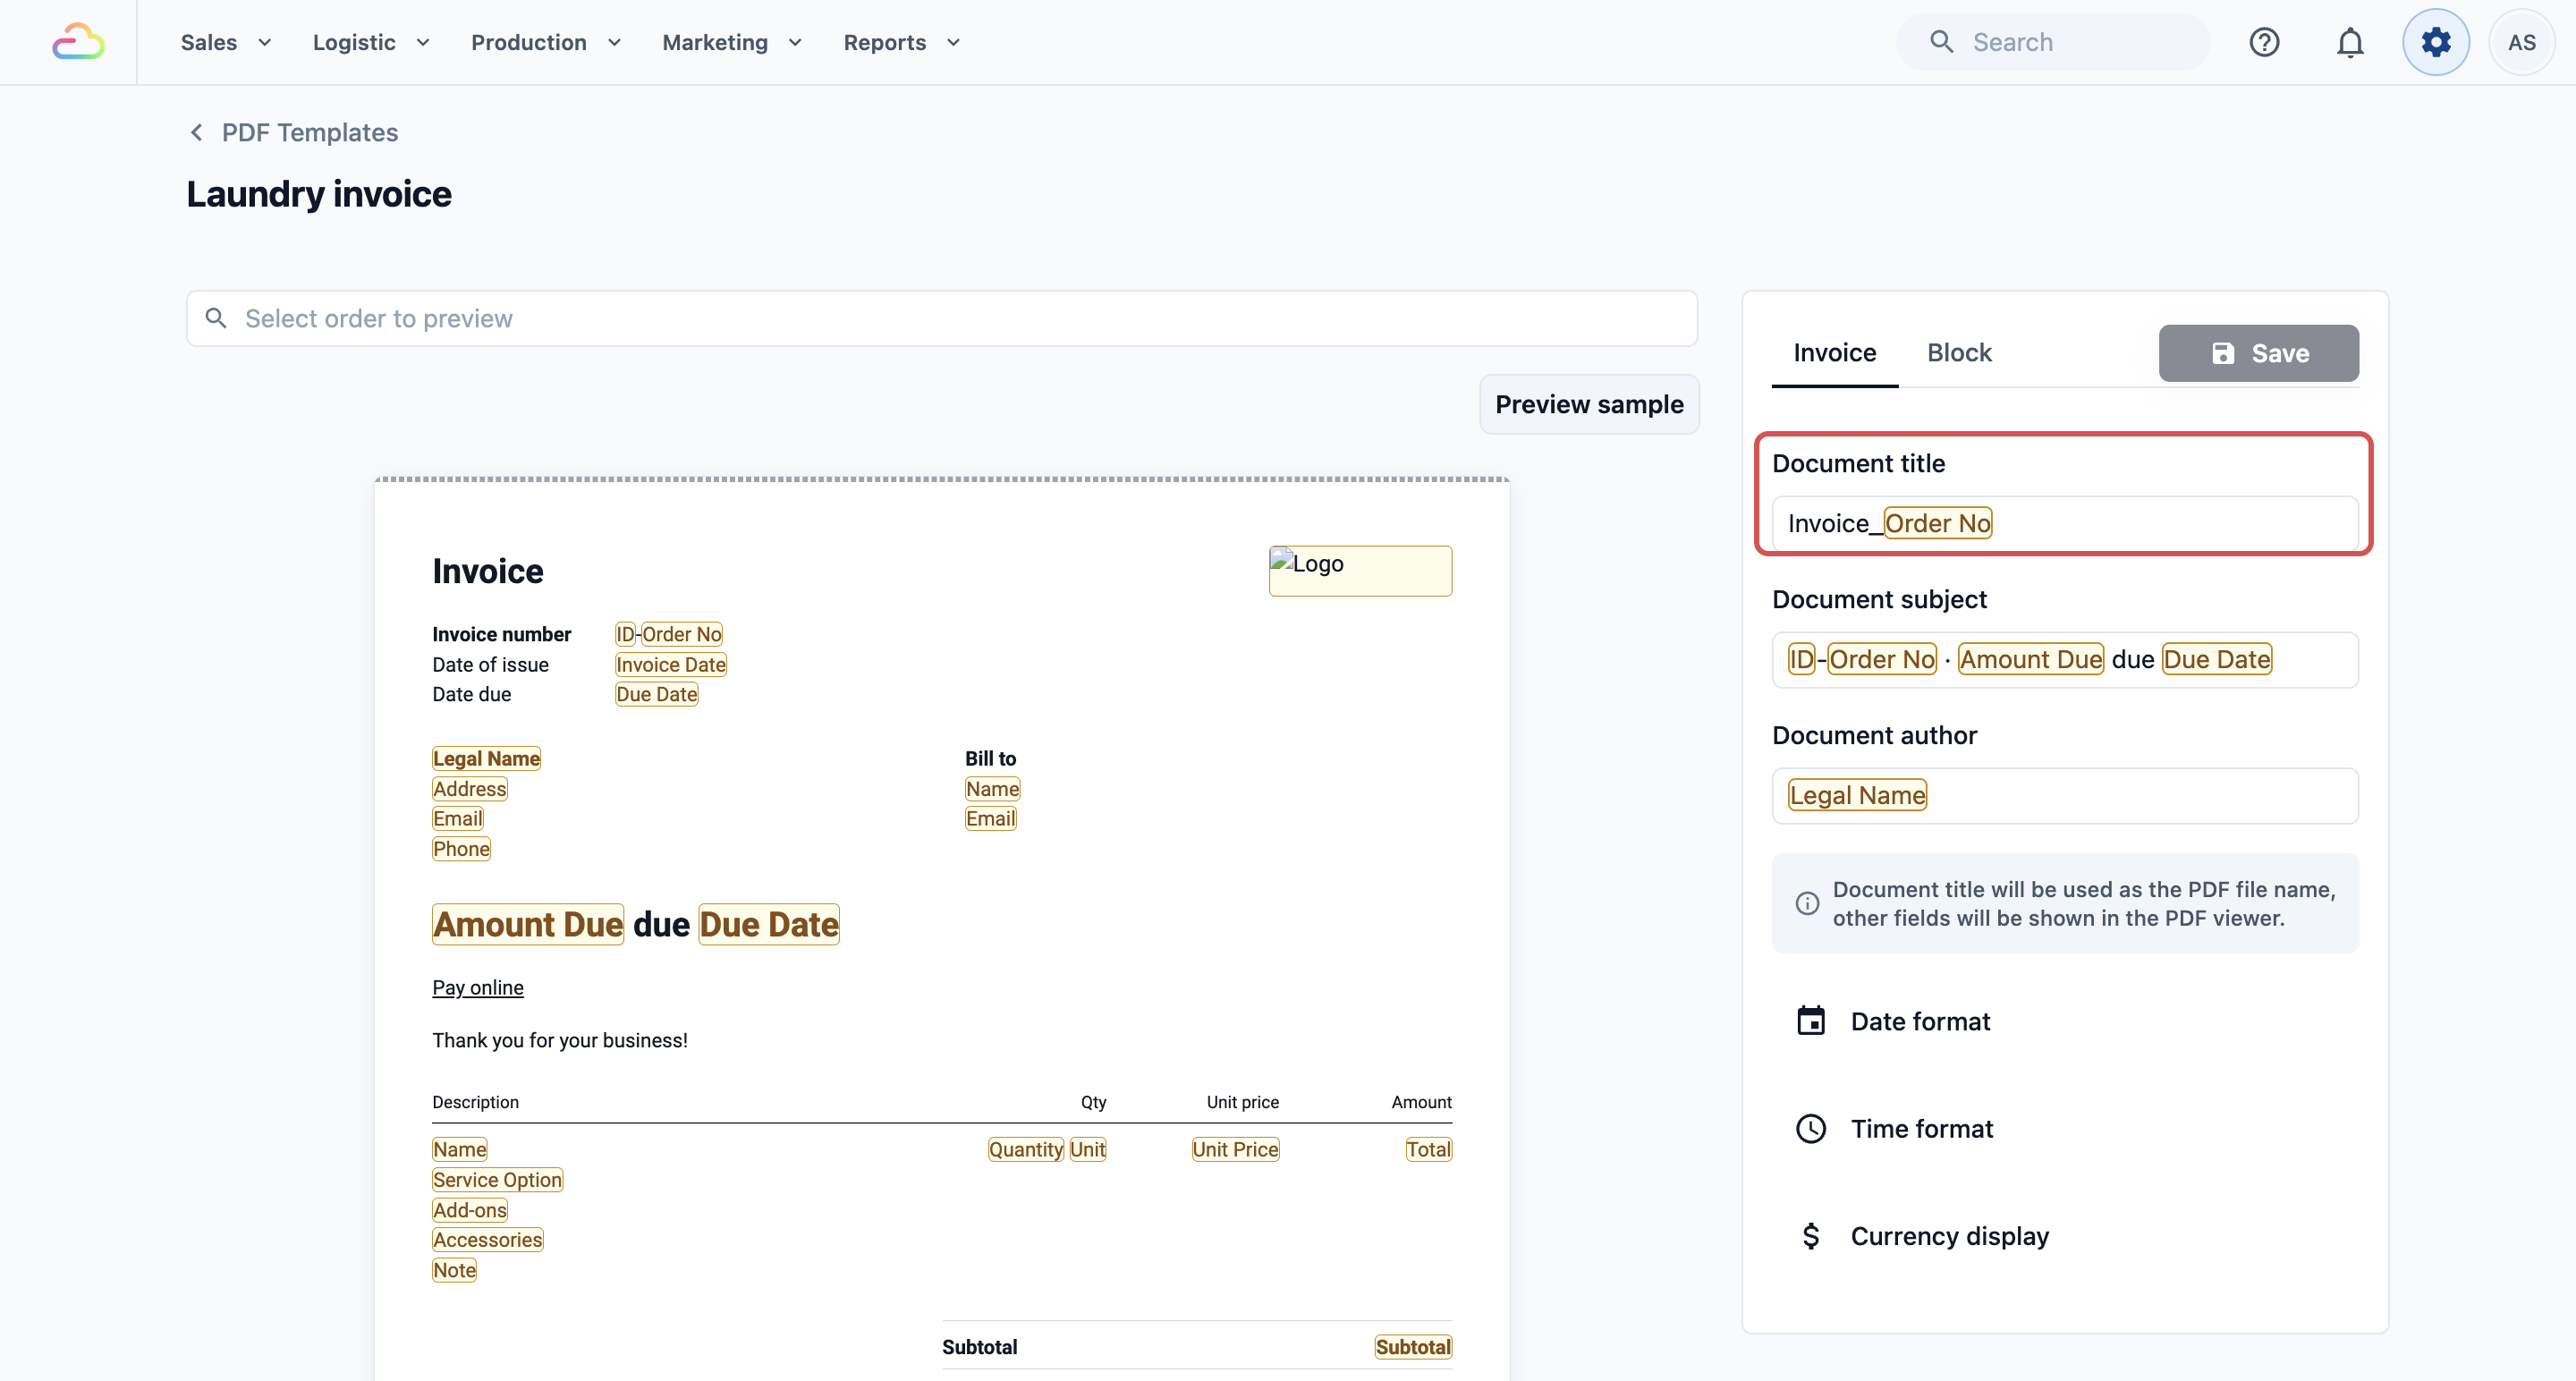Screen dimensions: 2576x1381
Task: Select the Thank you for your business text
Action: 560,1040
